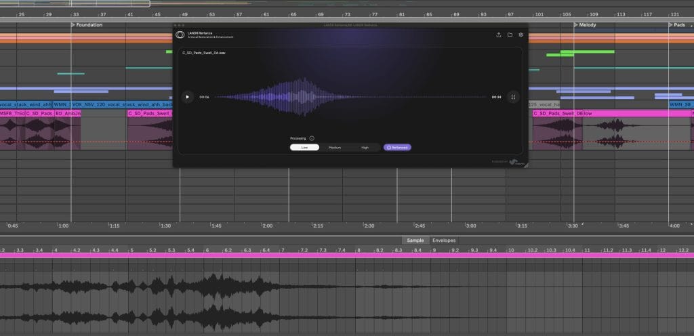Switch to the Sample tab
This screenshot has height=336, width=694.
(415, 240)
